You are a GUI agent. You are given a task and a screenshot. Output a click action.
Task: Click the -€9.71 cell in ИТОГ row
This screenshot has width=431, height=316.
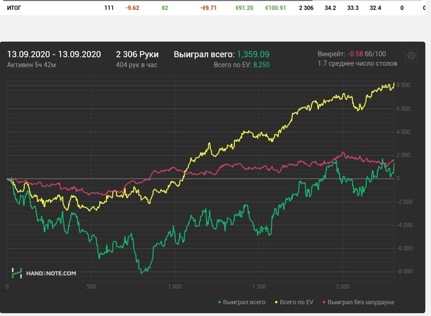click(208, 8)
